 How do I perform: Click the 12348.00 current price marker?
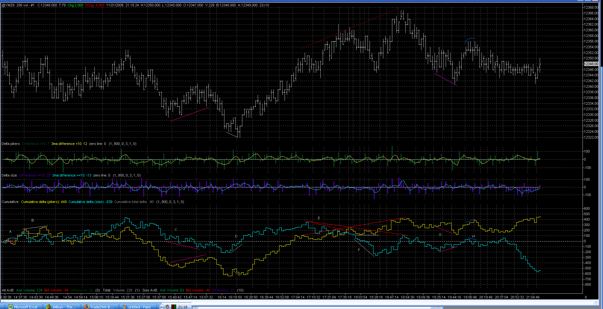[x=591, y=64]
